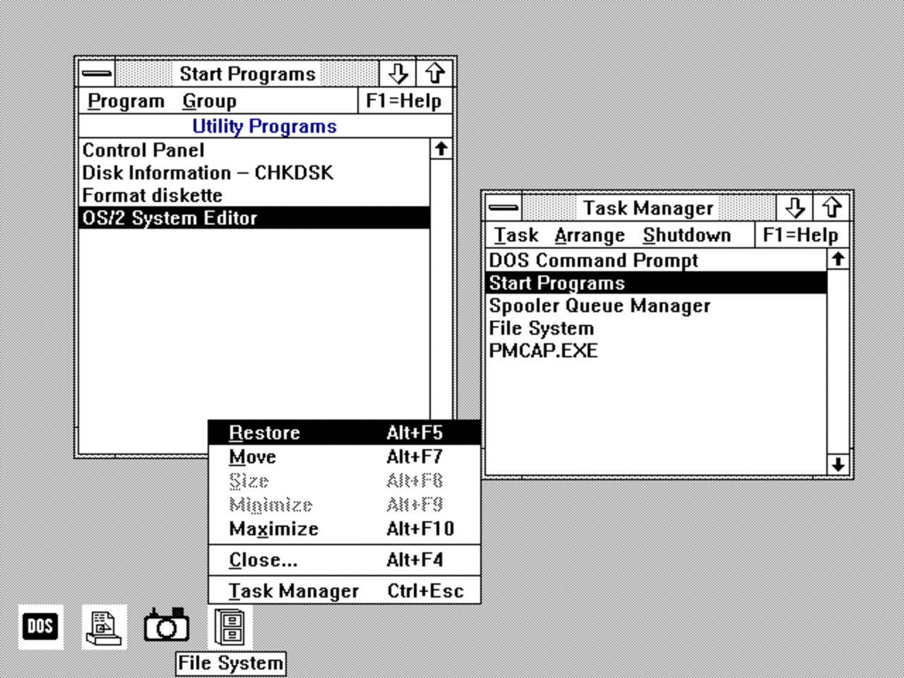Select DOS Command Prompt in Task Manager
Image resolution: width=904 pixels, height=678 pixels.
pos(657,261)
